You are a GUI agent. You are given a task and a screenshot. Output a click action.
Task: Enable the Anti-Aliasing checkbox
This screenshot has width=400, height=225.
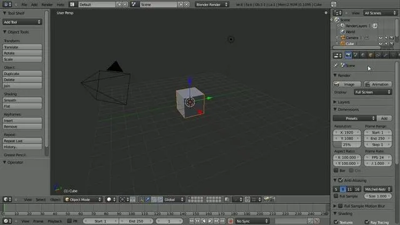pos(340,180)
